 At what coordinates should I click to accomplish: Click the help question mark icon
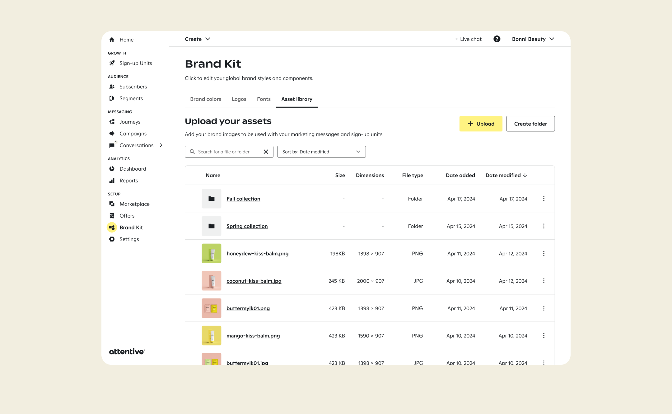(497, 39)
